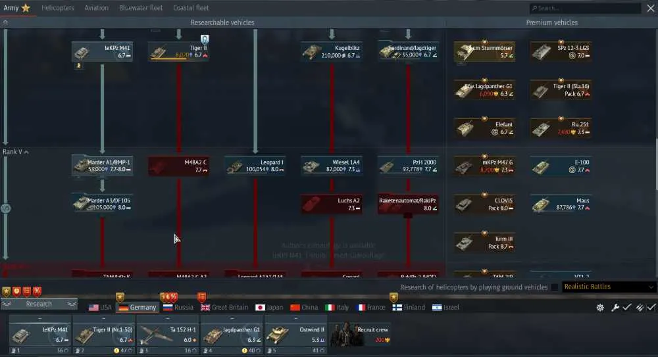This screenshot has height=357, width=658.
Task: Open the Bluewater fleet tab
Action: pyautogui.click(x=141, y=8)
